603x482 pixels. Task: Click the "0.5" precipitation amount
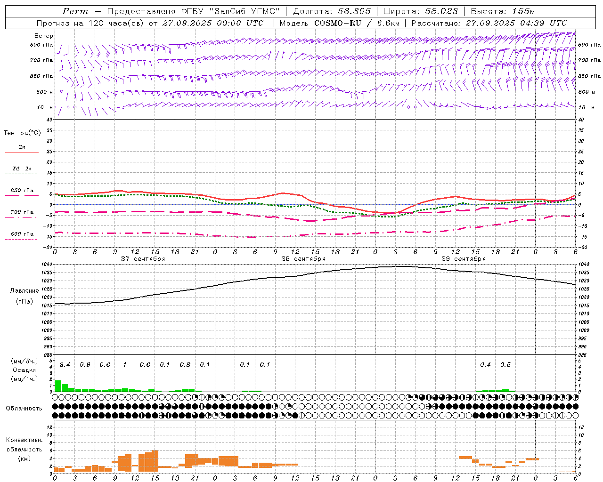pos(505,365)
